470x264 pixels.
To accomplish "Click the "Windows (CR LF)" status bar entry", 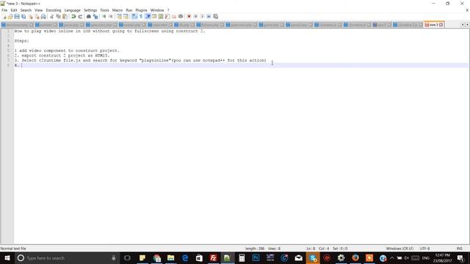I will coord(399,249).
